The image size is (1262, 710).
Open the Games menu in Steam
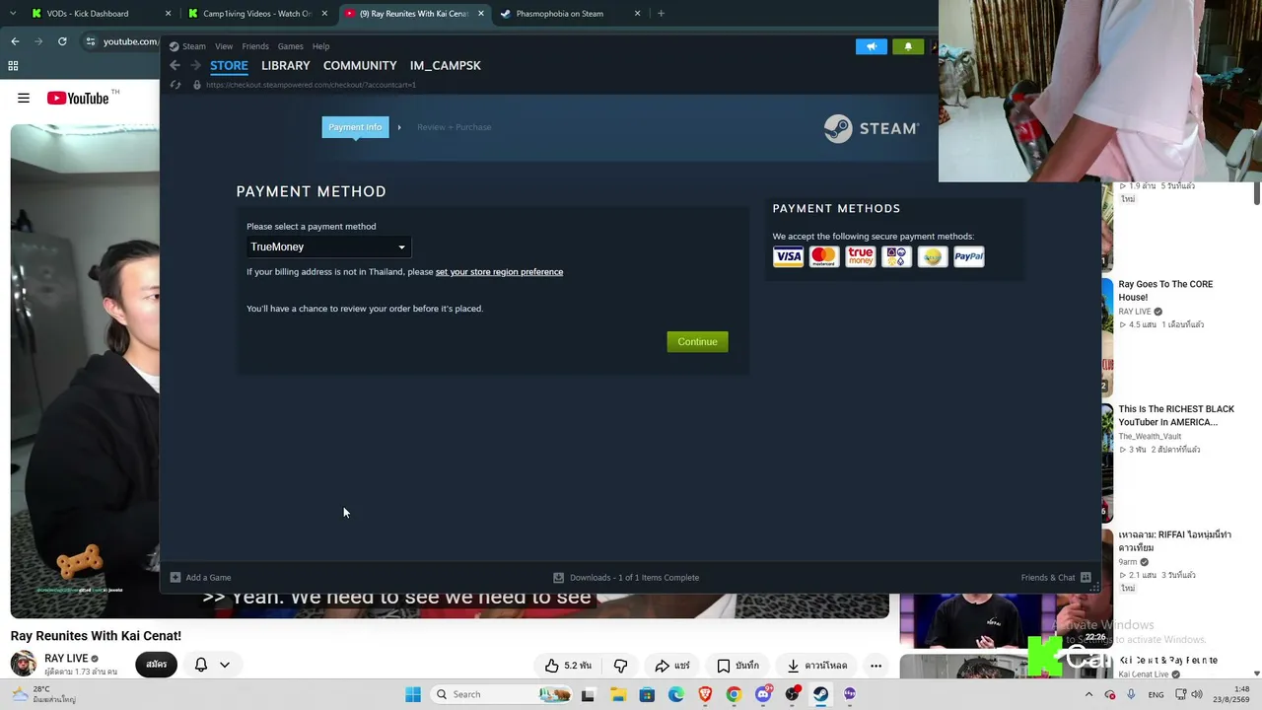[x=290, y=46]
